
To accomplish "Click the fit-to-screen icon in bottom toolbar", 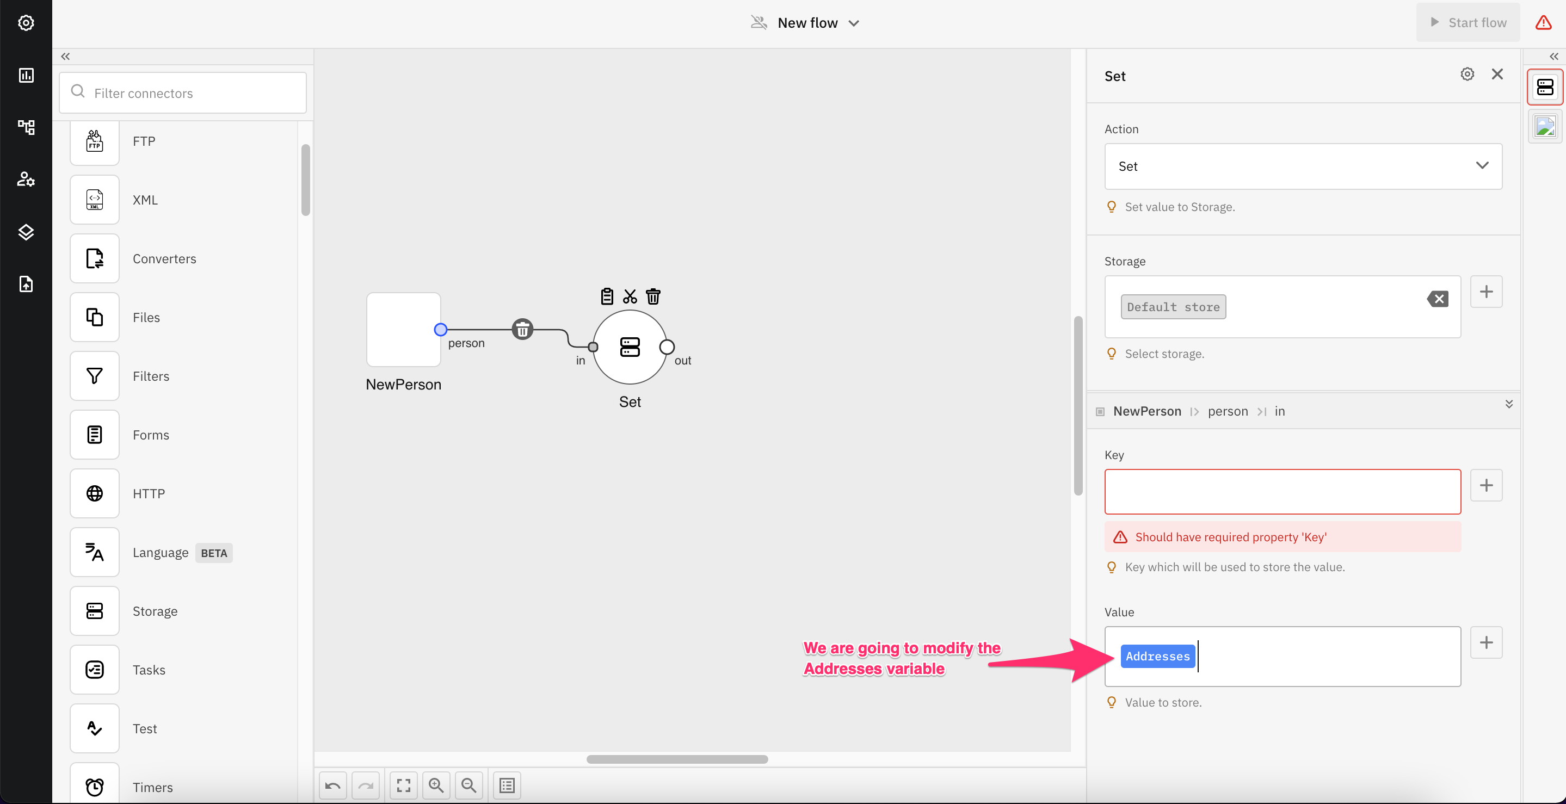I will click(403, 785).
